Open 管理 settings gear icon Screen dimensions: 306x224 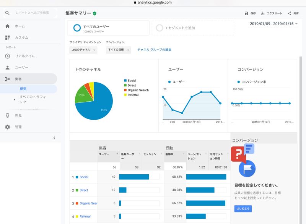click(7, 127)
